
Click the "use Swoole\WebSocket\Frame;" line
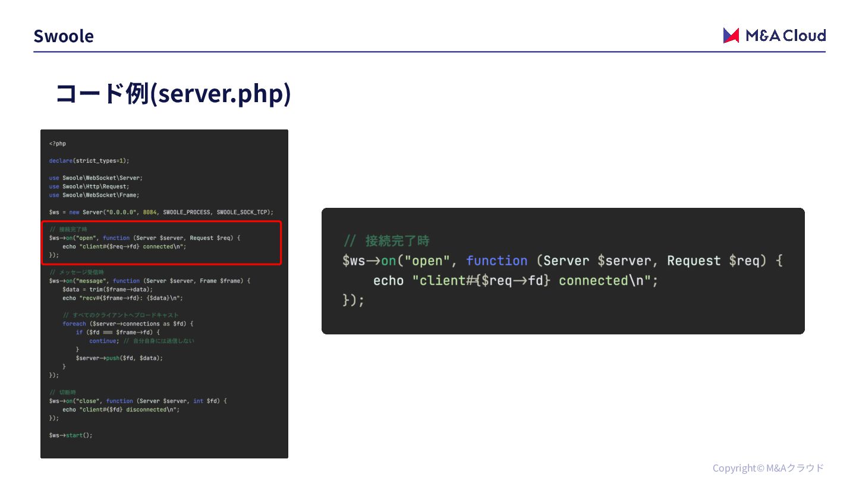(95, 195)
